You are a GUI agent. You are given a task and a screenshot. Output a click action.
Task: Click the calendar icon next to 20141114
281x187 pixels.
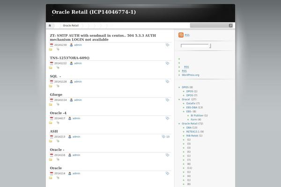52,100
